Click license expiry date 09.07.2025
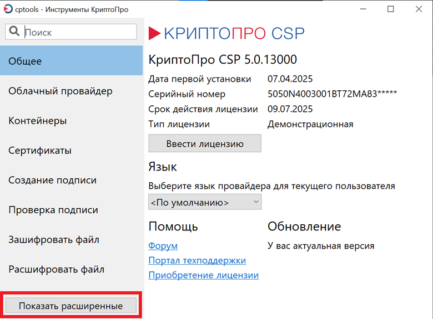The width and height of the screenshot is (433, 319). 290,109
